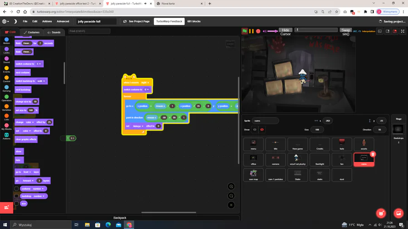The width and height of the screenshot is (408, 229).
Task: Open the Events block category
Action: tap(6, 70)
